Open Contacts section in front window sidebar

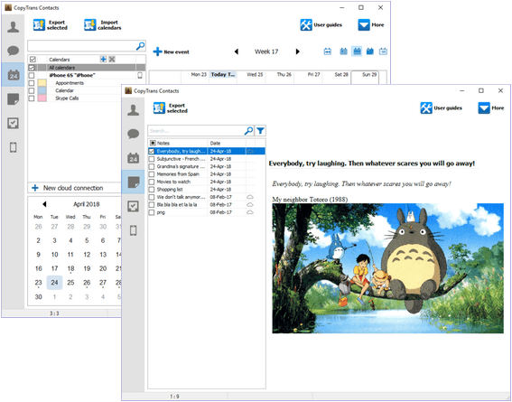click(134, 110)
